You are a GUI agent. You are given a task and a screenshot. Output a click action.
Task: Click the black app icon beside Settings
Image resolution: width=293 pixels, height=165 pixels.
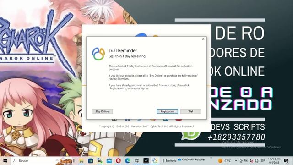[x=146, y=161]
